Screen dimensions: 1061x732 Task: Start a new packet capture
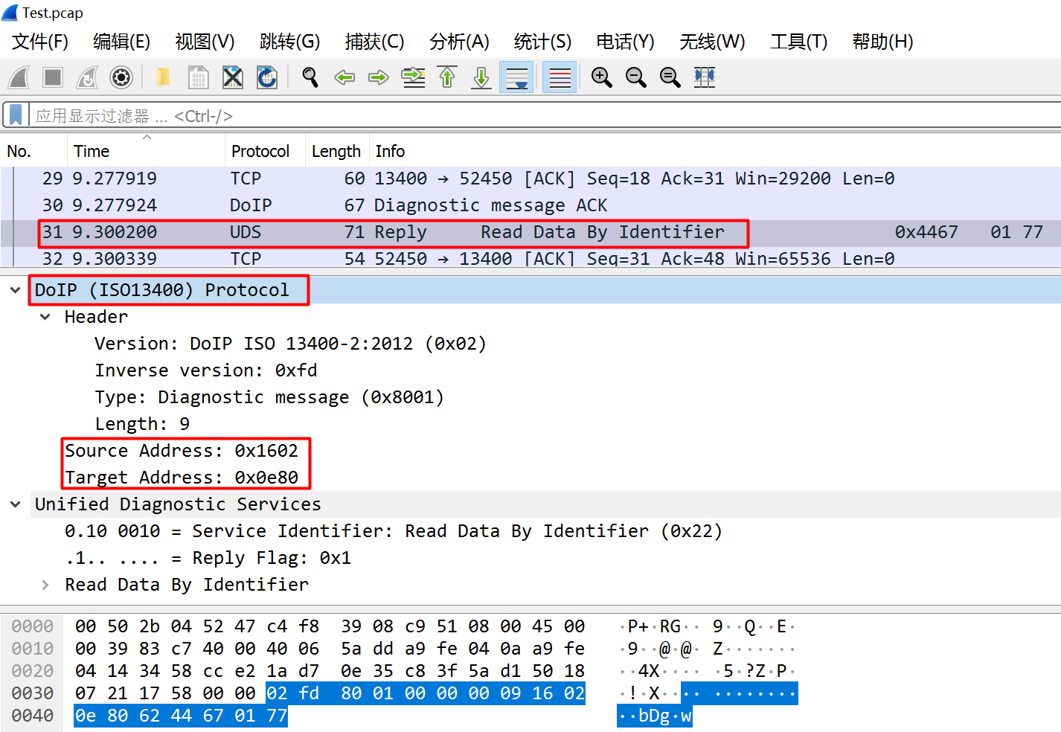18,77
